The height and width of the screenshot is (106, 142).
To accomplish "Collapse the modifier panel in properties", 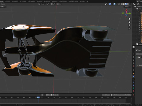I will (137, 57).
